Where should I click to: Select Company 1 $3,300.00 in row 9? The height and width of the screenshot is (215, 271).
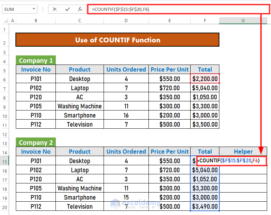click(205, 106)
